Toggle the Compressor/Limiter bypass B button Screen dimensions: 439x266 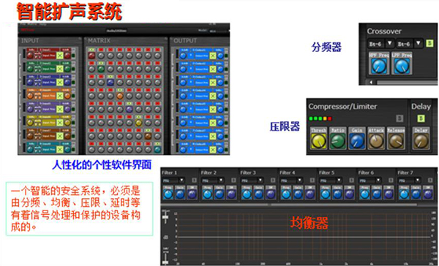click(x=399, y=118)
